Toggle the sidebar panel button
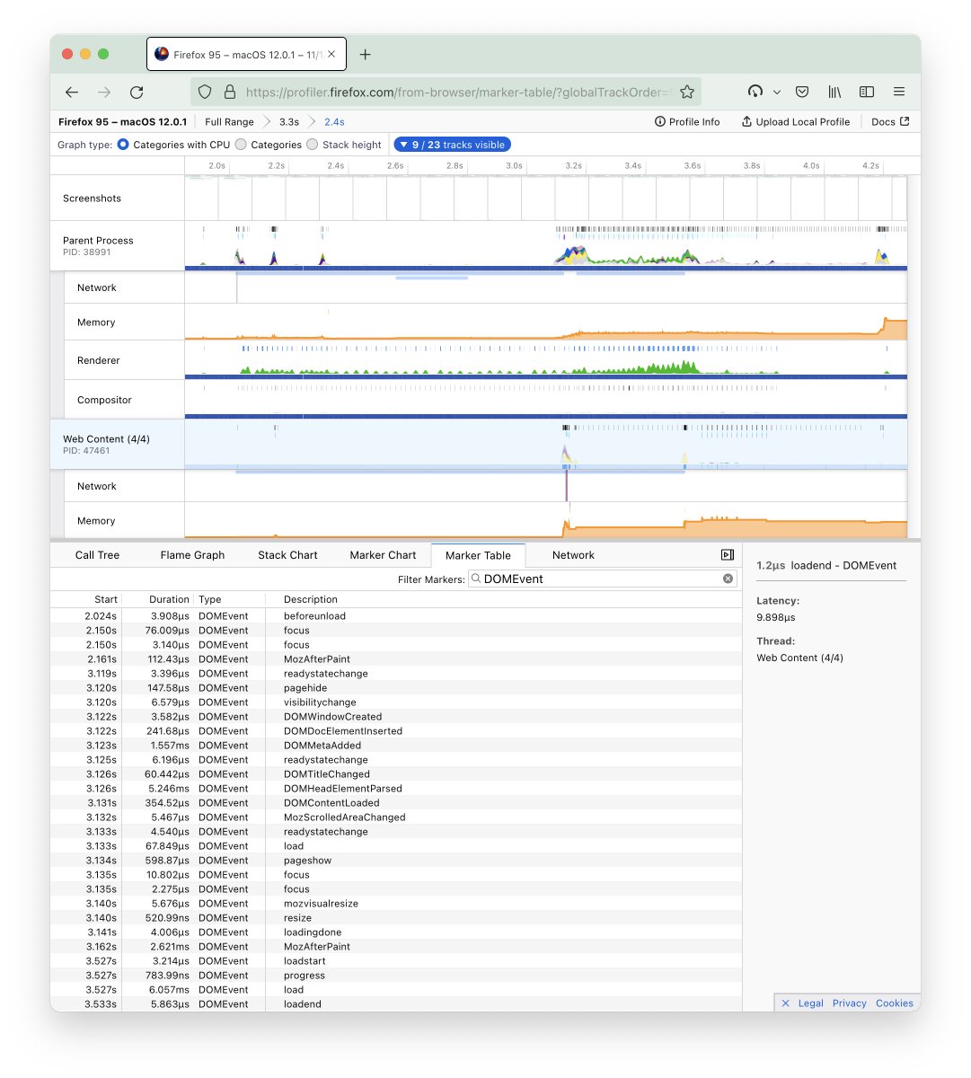Image resolution: width=971 pixels, height=1078 pixels. point(728,555)
